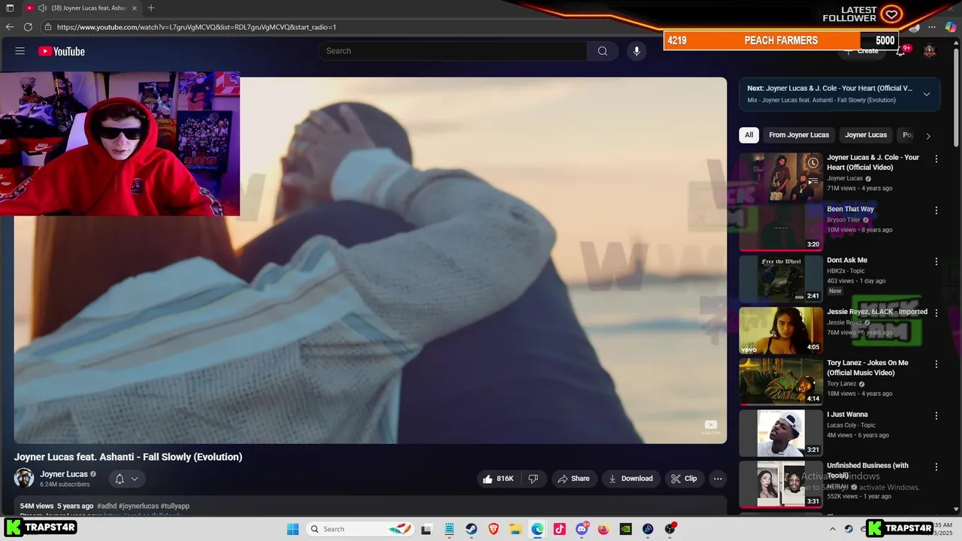Open OBS Studio from the taskbar

[x=670, y=529]
